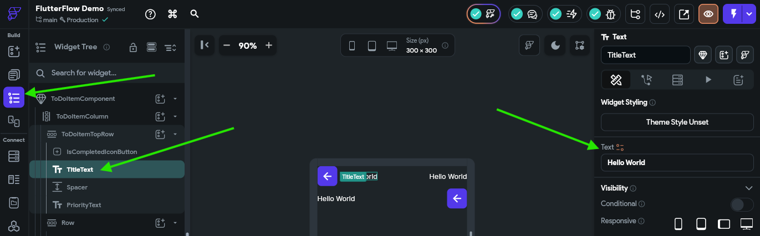The height and width of the screenshot is (236, 760).
Task: Open the Help question mark icon
Action: [x=150, y=14]
